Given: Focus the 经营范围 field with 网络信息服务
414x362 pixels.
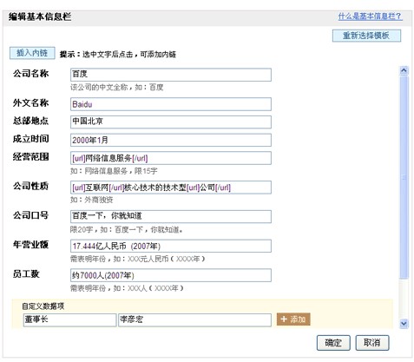Looking at the screenshot, I should click(x=171, y=158).
